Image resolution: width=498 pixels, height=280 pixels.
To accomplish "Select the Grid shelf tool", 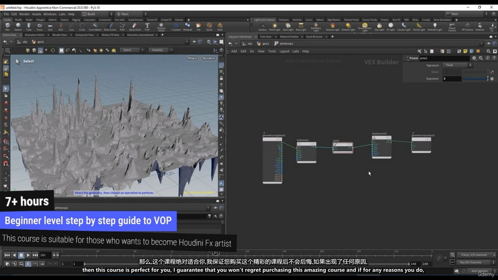I will coord(50,27).
